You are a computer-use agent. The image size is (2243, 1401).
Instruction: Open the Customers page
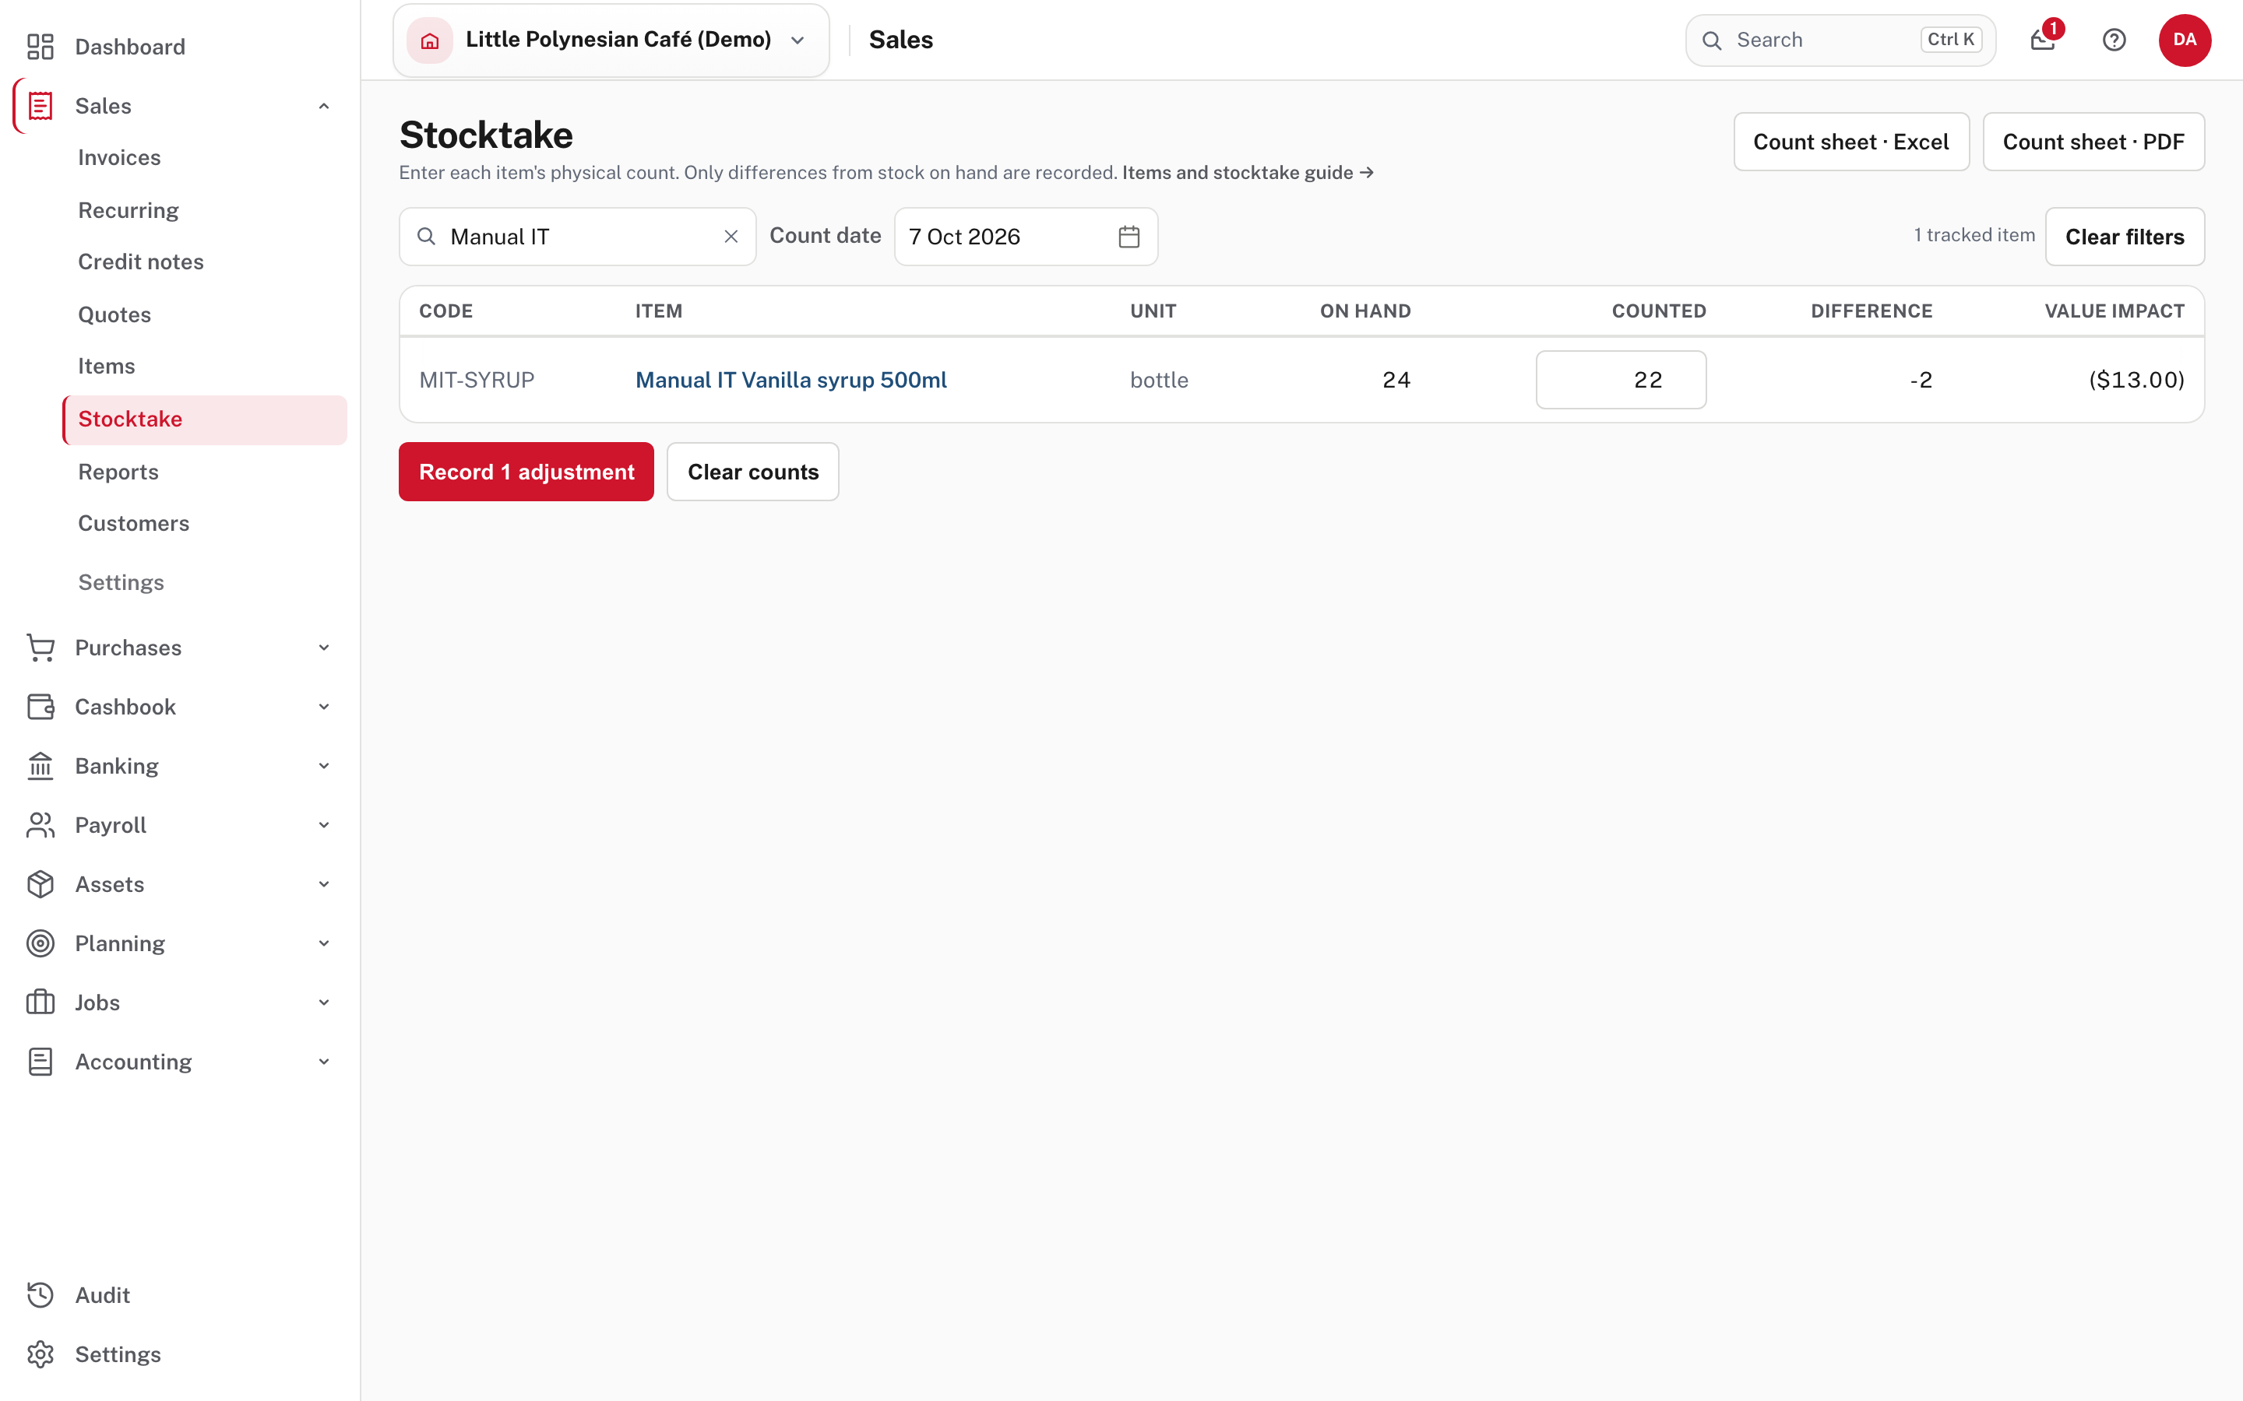[x=133, y=524]
